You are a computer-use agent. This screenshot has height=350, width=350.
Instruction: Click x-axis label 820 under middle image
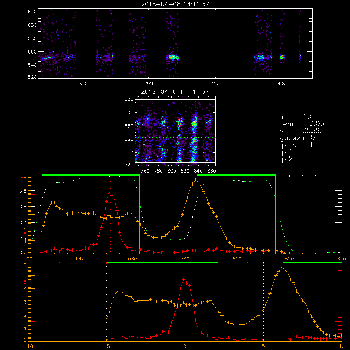point(185,171)
